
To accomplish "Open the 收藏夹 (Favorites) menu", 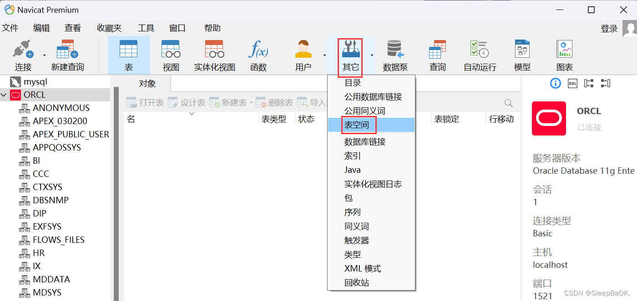I will (x=109, y=28).
